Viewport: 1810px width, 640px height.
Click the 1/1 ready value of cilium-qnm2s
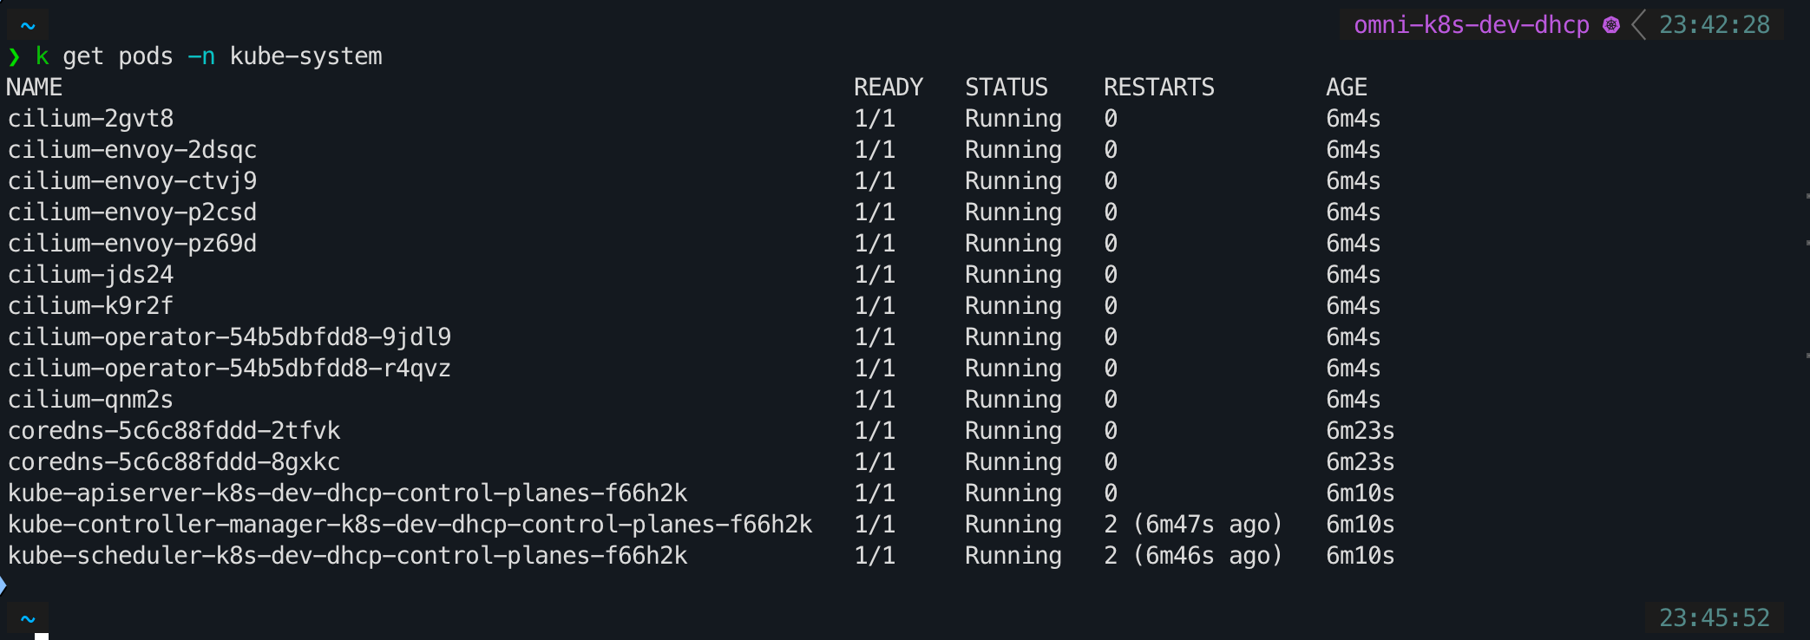tap(875, 400)
